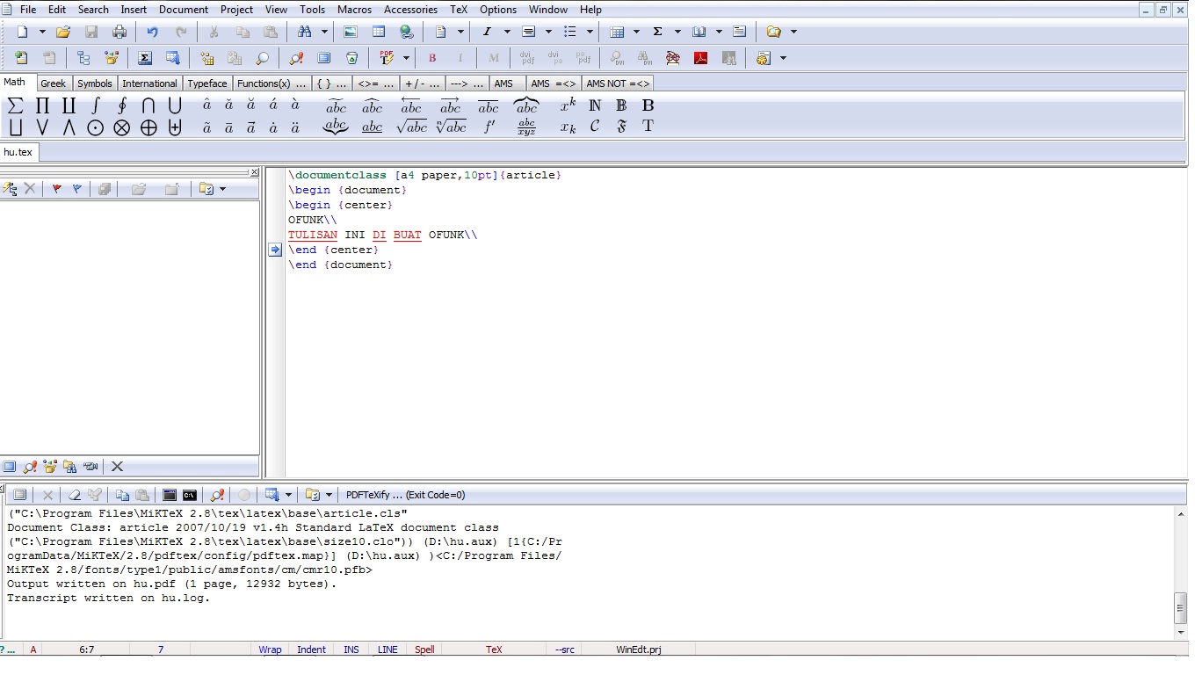Expand the italic font style dropdown arrow
The width and height of the screenshot is (1195, 675).
(507, 33)
